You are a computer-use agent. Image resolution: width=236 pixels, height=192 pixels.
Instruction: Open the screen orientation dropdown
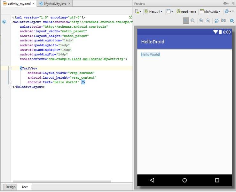(170, 11)
